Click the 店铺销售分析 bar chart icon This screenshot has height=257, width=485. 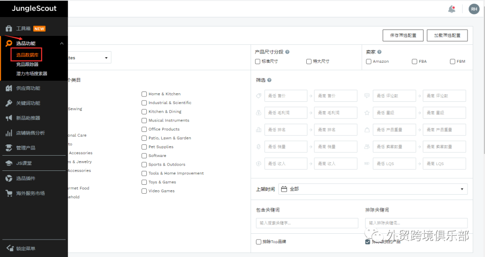tap(9, 133)
